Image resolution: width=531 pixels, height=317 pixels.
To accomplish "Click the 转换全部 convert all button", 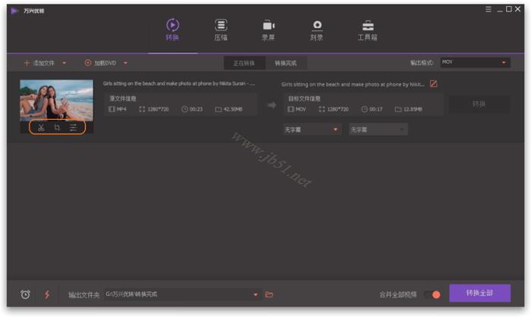I will coord(480,293).
